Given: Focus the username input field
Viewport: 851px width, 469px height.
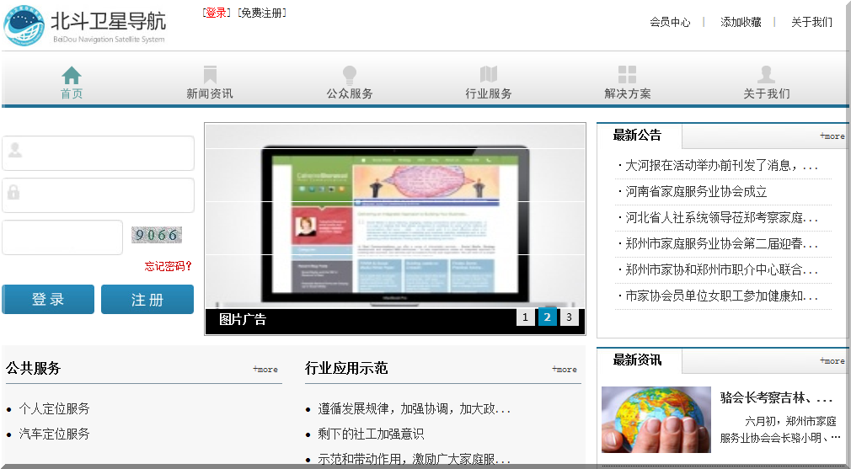Looking at the screenshot, I should click(99, 153).
